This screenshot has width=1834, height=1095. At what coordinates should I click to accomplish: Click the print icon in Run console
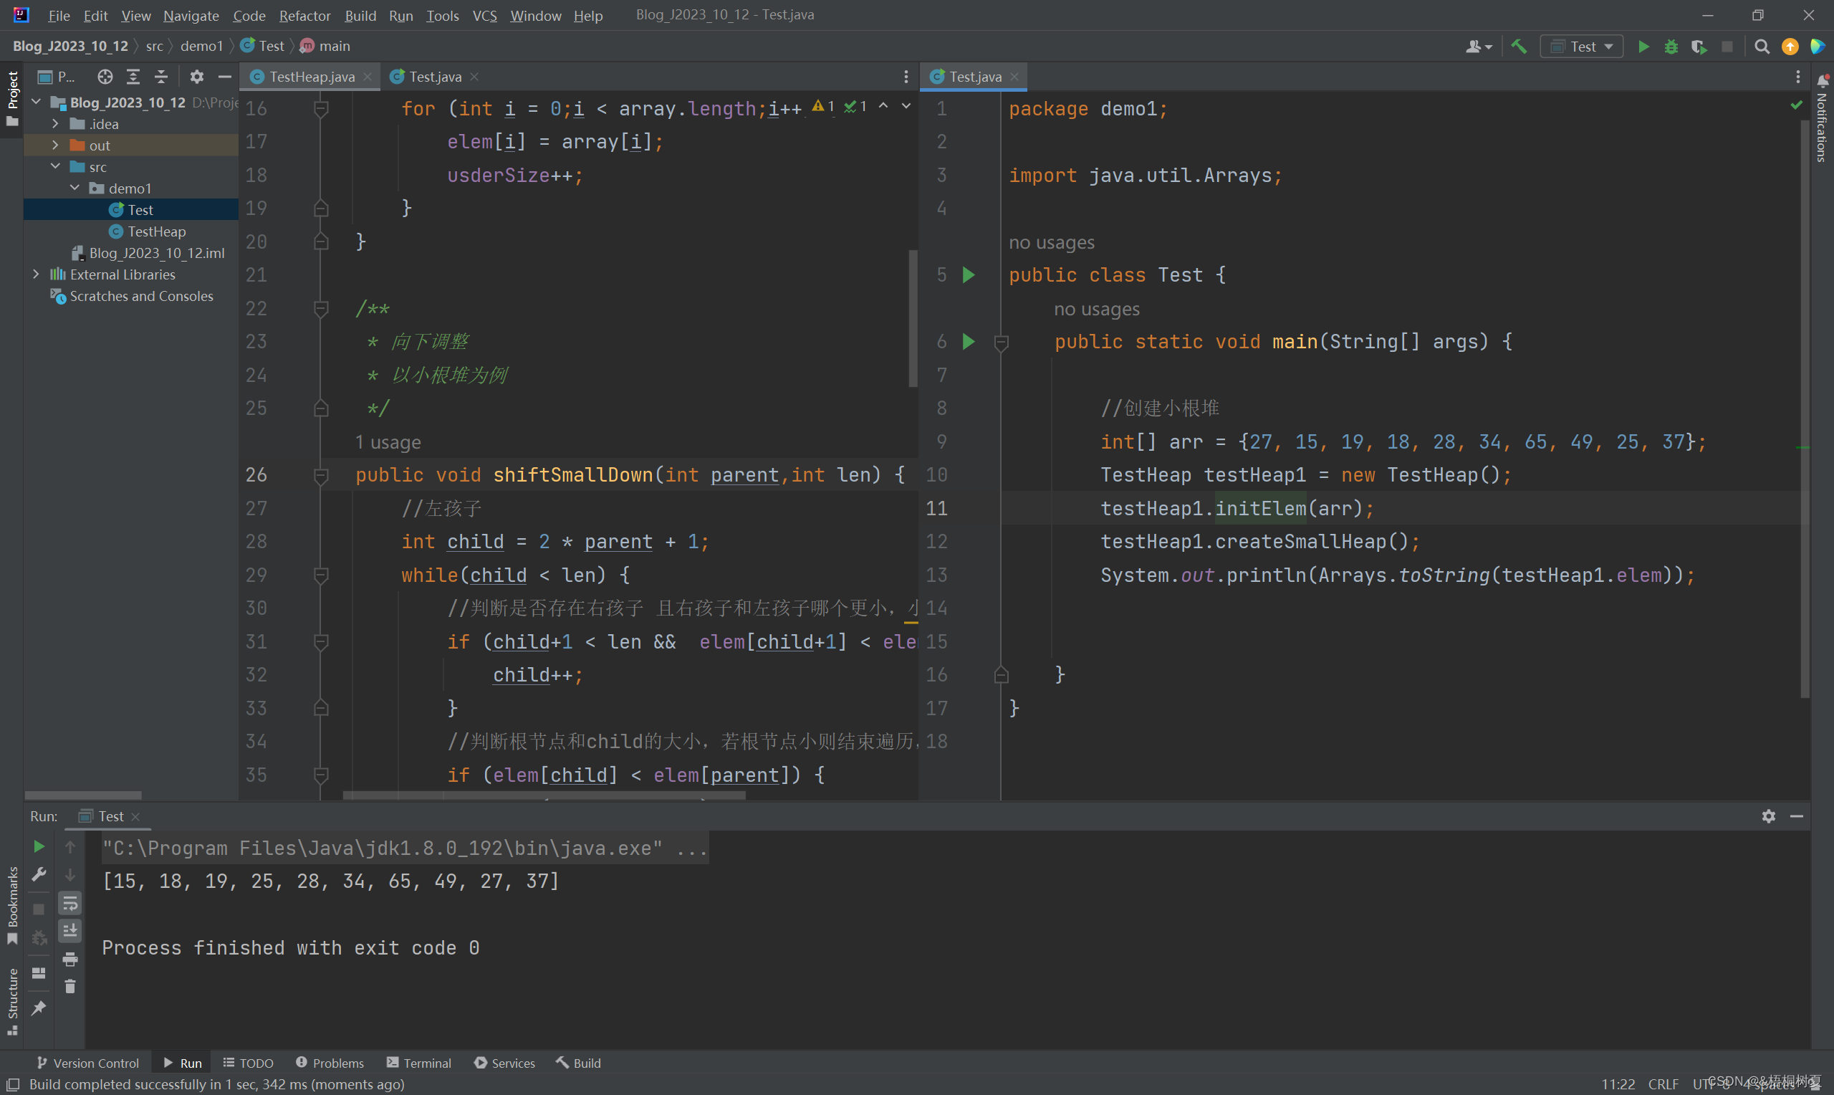click(70, 960)
